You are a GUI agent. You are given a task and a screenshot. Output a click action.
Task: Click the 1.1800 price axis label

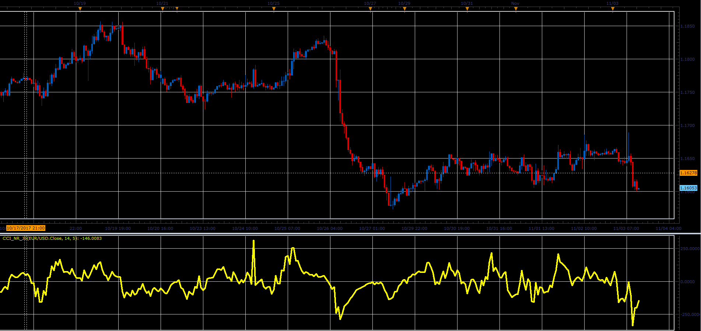pyautogui.click(x=687, y=59)
